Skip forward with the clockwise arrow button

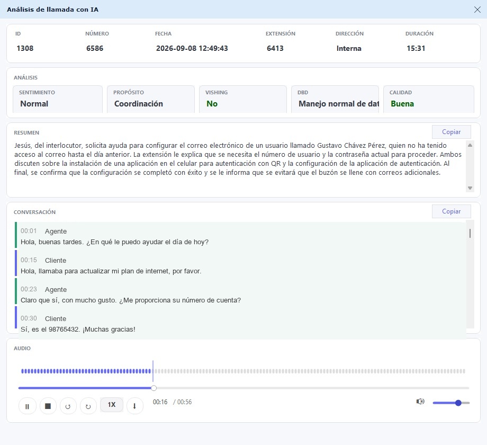point(88,406)
